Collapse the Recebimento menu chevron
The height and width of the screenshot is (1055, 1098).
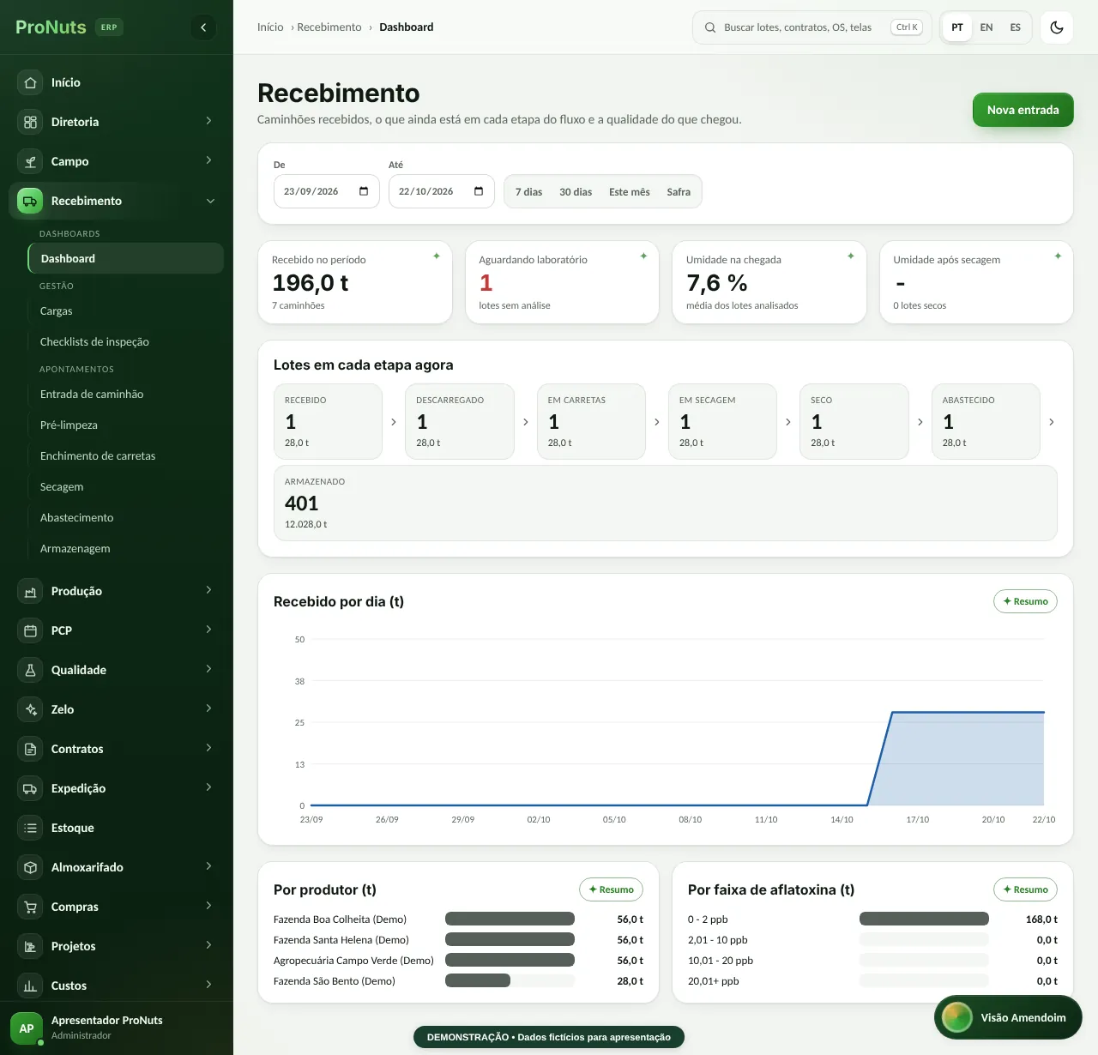(x=210, y=201)
